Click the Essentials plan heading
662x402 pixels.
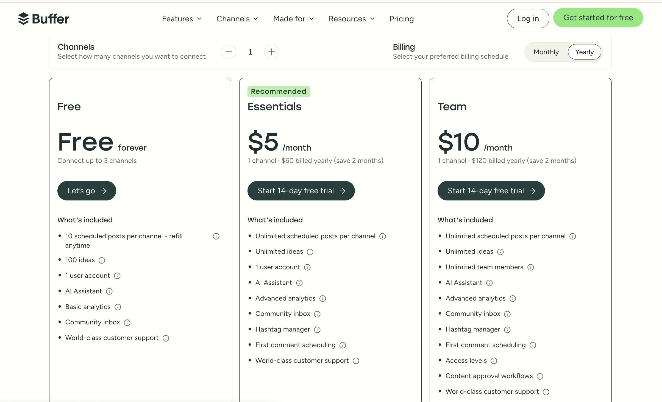pyautogui.click(x=274, y=106)
